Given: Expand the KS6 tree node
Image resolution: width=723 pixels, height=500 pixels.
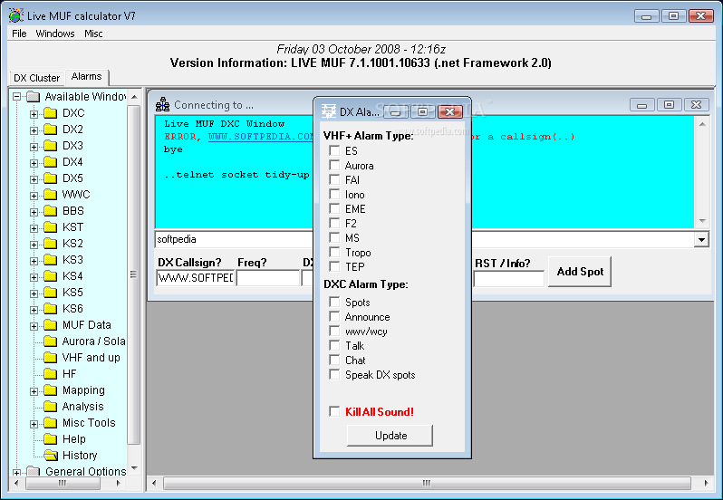Looking at the screenshot, I should point(34,310).
